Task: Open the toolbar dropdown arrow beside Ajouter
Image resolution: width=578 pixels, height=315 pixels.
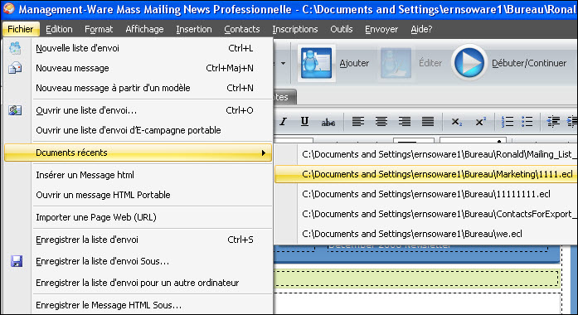Action: tap(283, 63)
